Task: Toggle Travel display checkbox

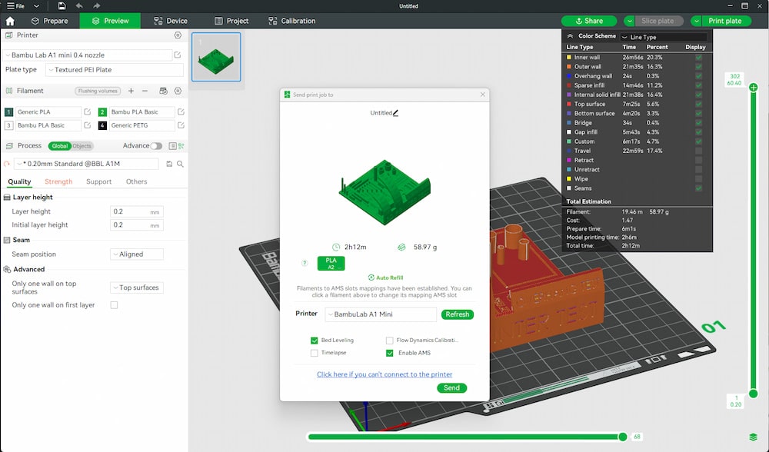Action: pos(698,151)
